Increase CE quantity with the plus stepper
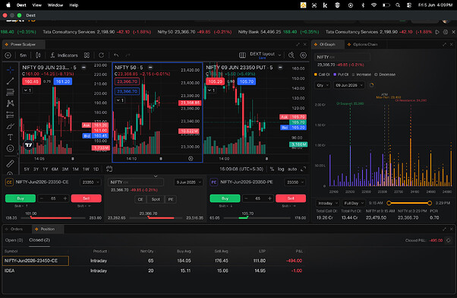The height and width of the screenshot is (298, 457). (65, 198)
